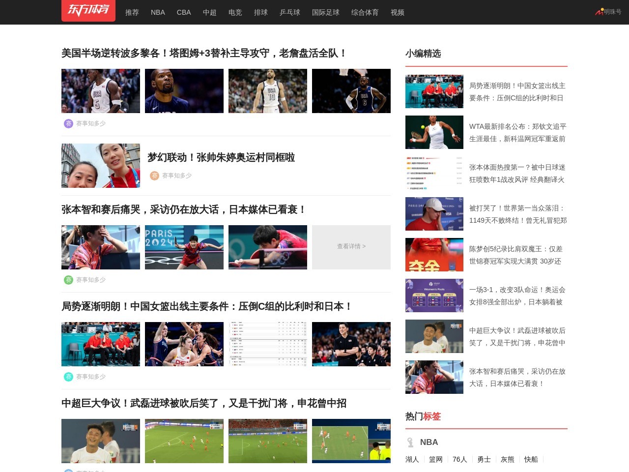
Task: Click the 明珠号 icon in header
Action: 599,12
